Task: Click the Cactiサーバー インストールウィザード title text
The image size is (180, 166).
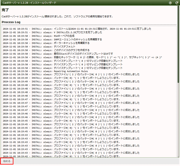Action: [30, 3]
